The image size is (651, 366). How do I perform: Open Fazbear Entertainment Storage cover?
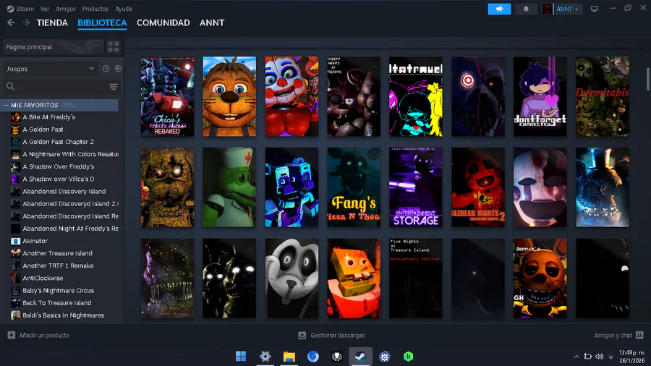[x=416, y=187]
